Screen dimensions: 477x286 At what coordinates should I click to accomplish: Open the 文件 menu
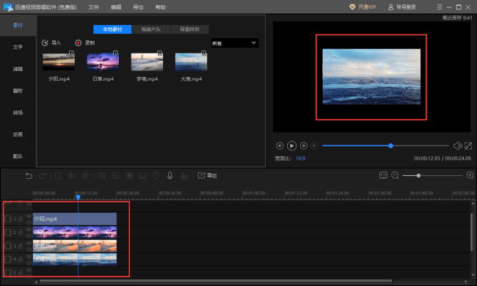(94, 7)
